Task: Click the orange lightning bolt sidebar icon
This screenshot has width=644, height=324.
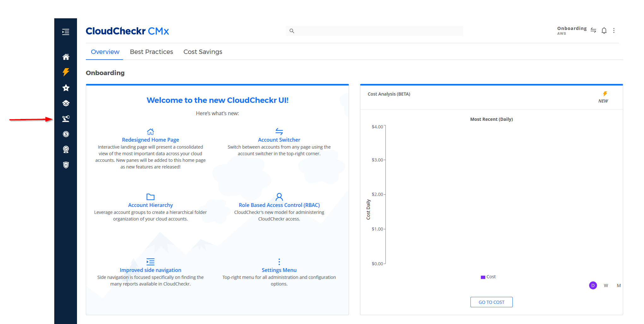Action: pyautogui.click(x=66, y=72)
